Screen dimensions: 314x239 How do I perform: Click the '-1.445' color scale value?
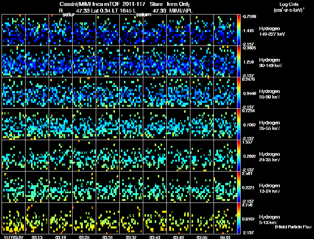pos(248,31)
